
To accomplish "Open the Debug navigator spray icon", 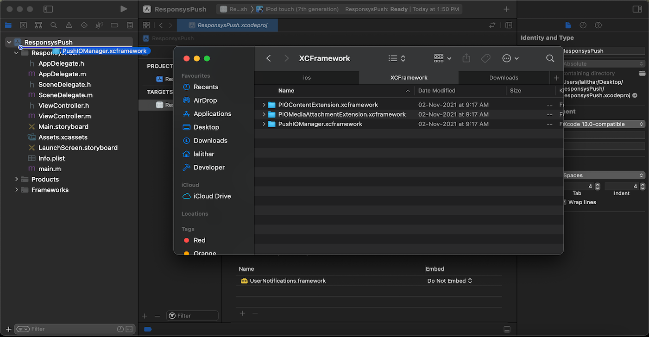I will (x=99, y=25).
